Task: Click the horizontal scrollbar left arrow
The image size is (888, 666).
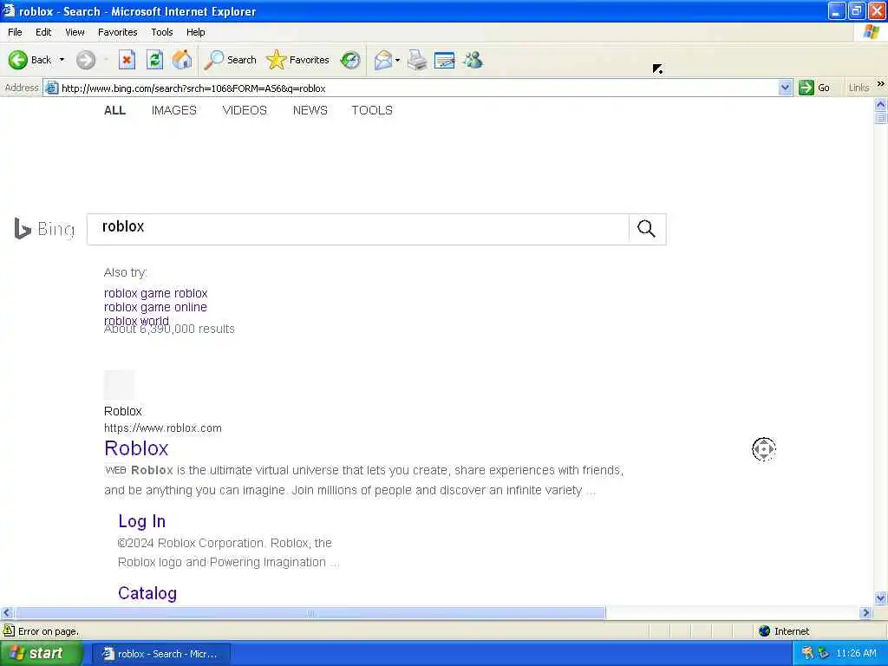Action: (7, 613)
